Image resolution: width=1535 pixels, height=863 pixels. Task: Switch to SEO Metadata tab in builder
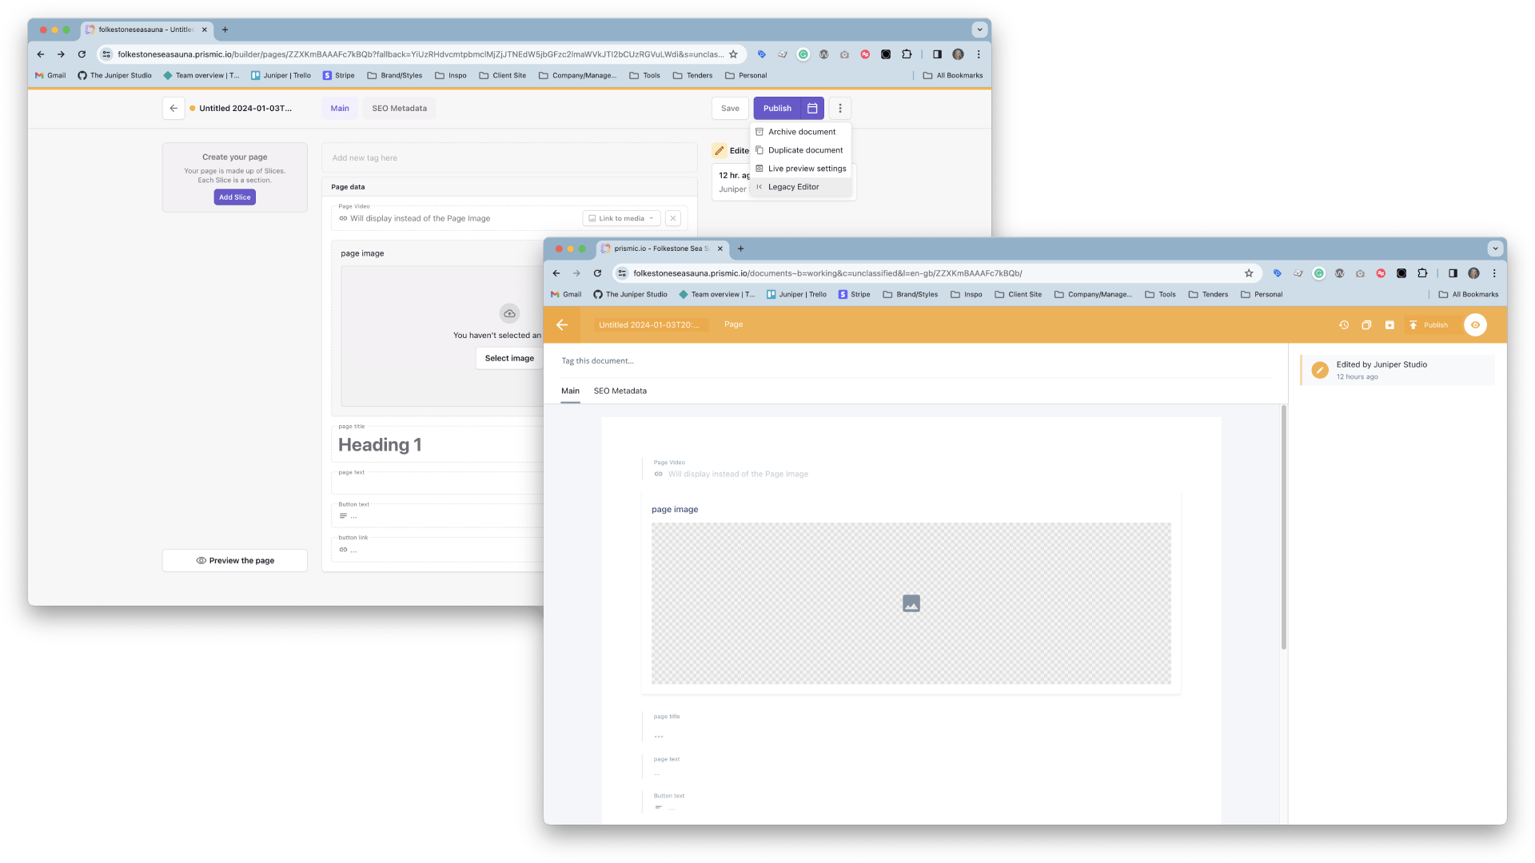pos(398,108)
